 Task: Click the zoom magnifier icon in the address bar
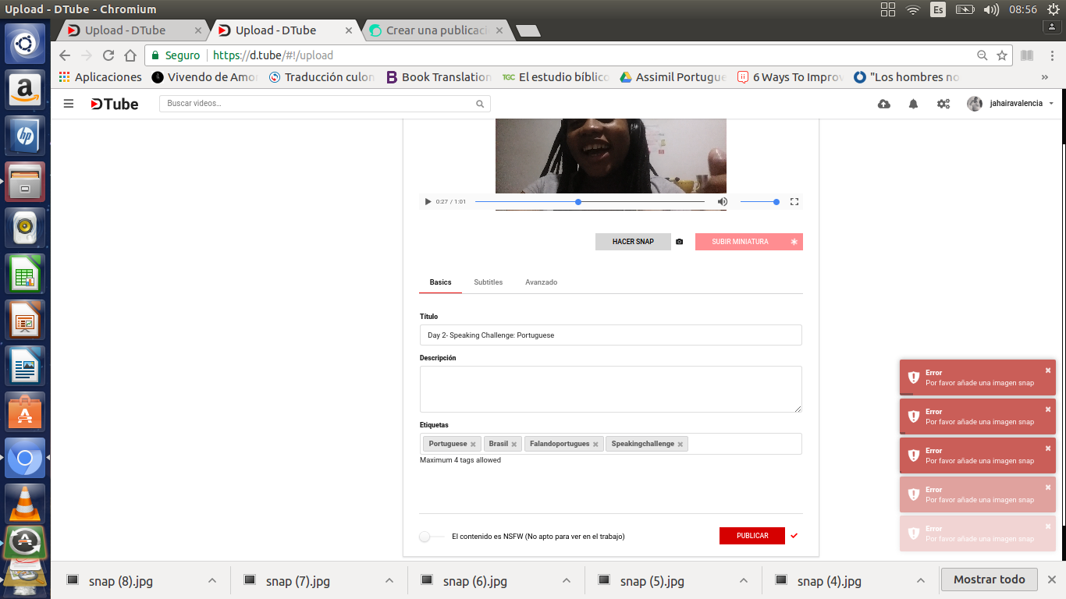[982, 55]
